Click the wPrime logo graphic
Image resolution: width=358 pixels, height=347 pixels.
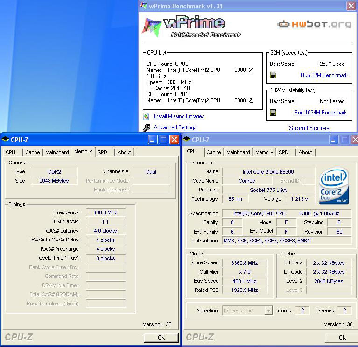(191, 27)
